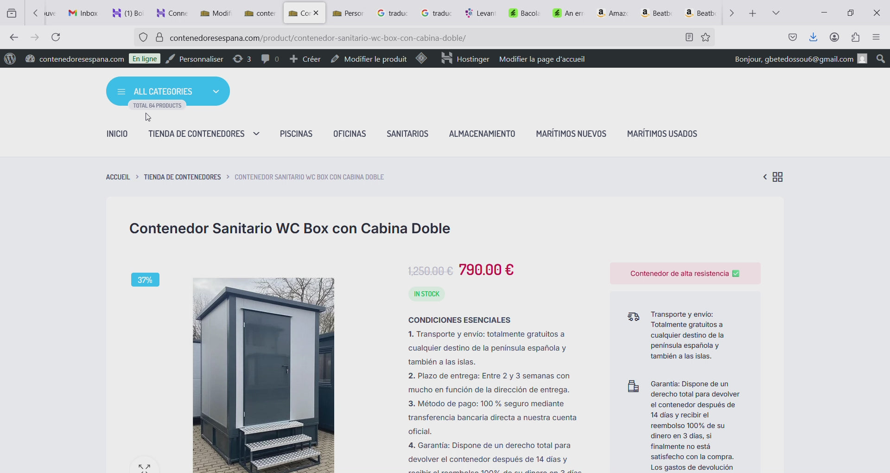Click ACCUEIL breadcrumb link
890x473 pixels.
tap(118, 177)
